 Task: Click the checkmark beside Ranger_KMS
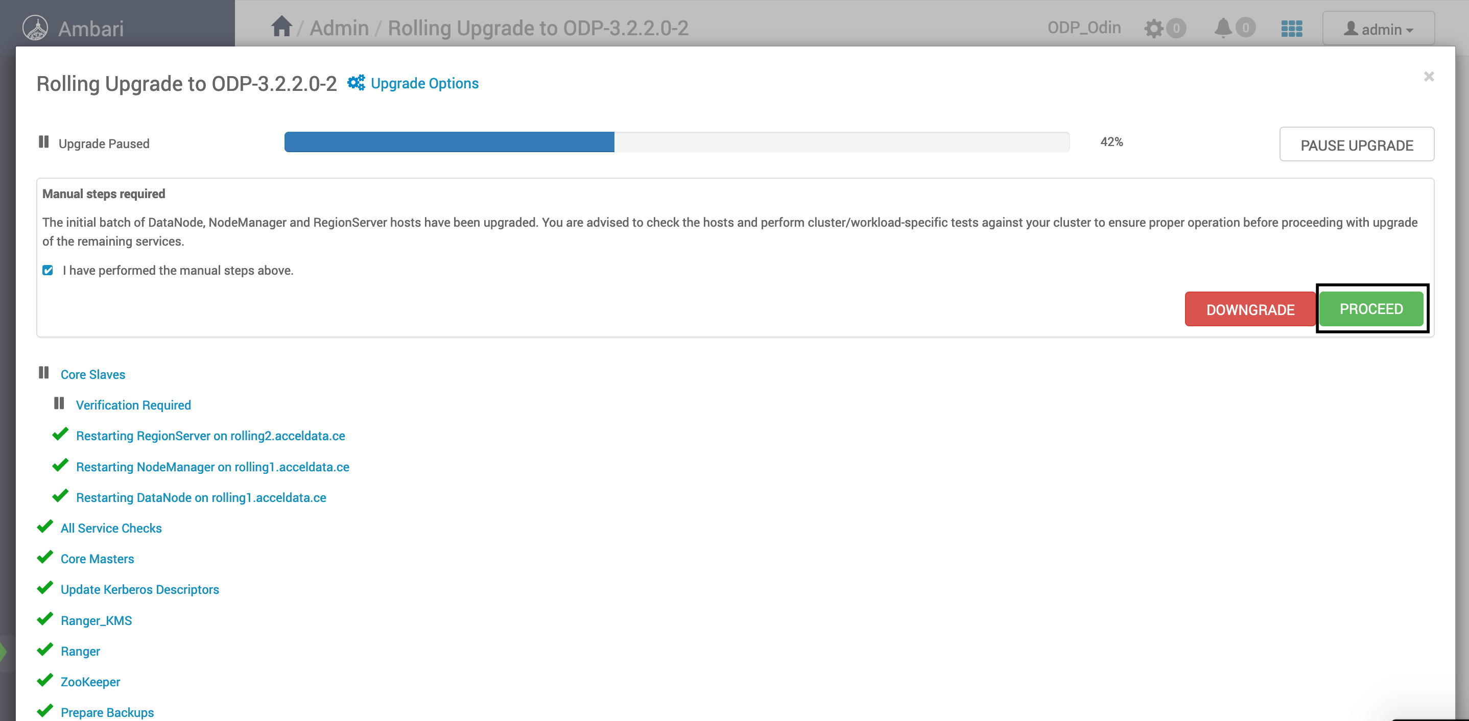tap(44, 619)
